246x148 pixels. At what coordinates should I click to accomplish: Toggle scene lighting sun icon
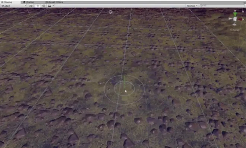pos(38,6)
